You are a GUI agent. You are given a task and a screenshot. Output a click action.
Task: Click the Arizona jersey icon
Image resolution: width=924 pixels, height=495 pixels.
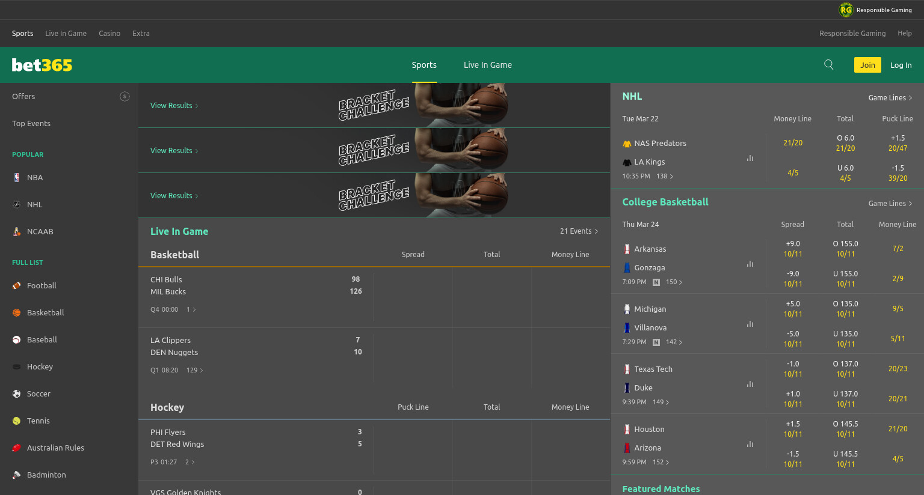[x=627, y=448]
